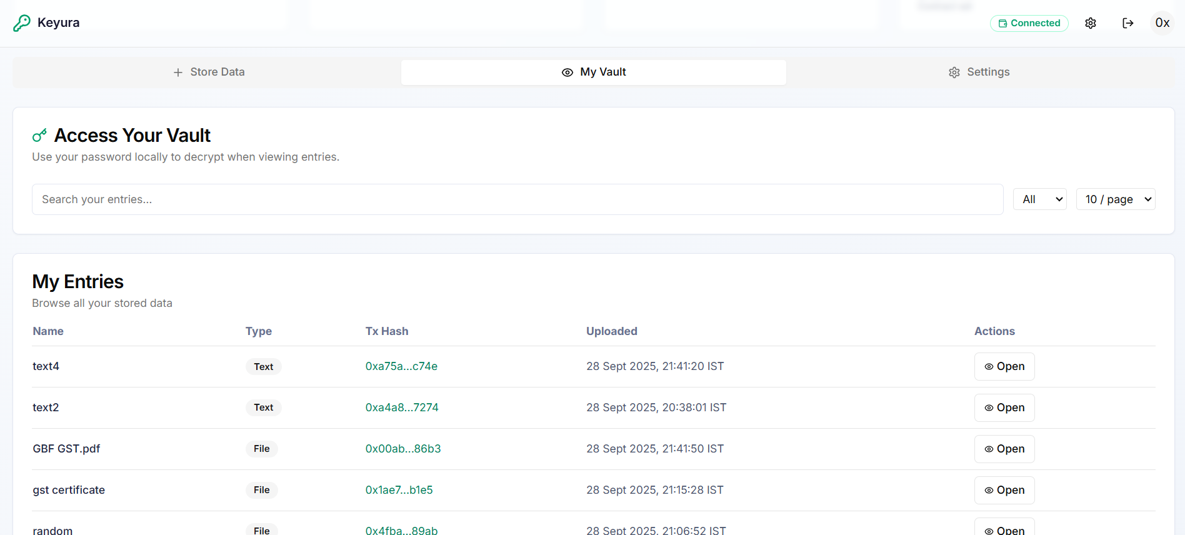Go to the Settings tab

click(x=979, y=72)
